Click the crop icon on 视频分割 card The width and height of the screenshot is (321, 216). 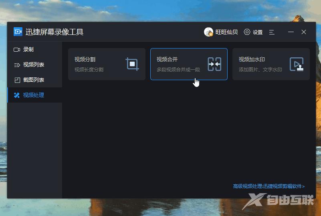(x=132, y=64)
